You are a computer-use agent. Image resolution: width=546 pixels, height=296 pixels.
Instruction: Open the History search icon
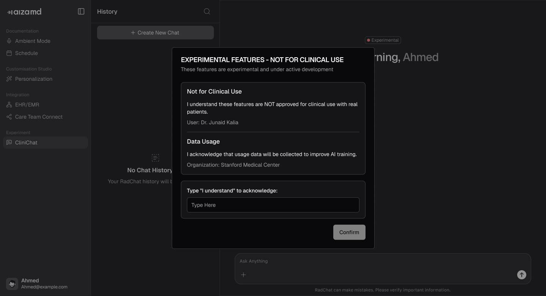207,11
